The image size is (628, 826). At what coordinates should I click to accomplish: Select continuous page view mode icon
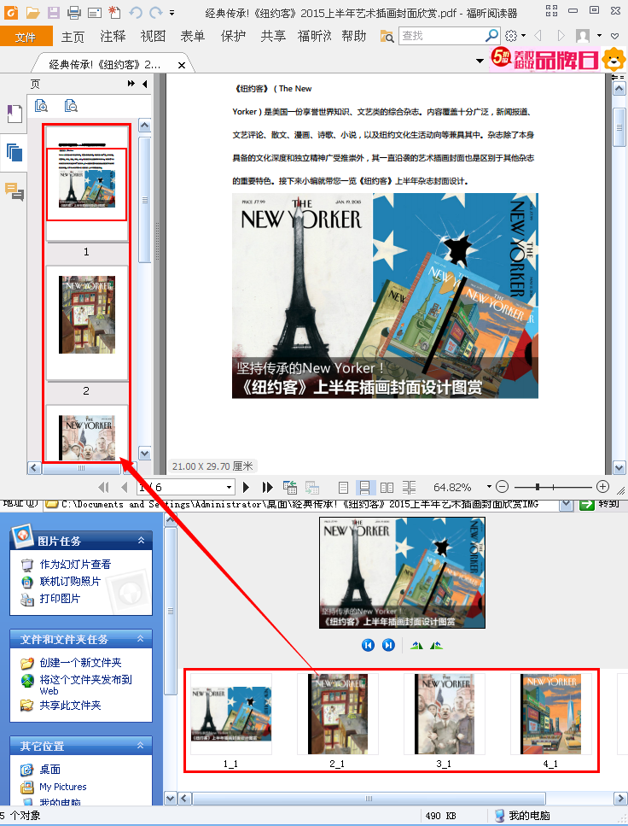364,487
